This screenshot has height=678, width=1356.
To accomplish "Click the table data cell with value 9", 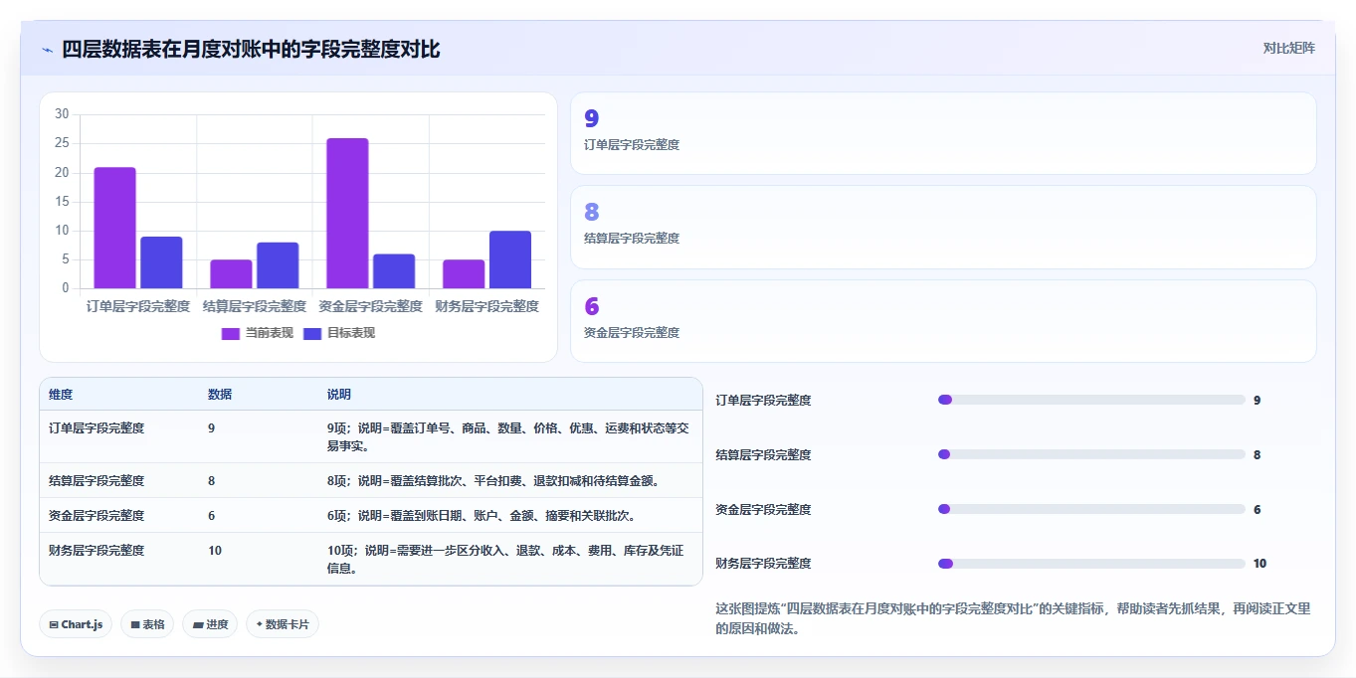I will (x=211, y=428).
